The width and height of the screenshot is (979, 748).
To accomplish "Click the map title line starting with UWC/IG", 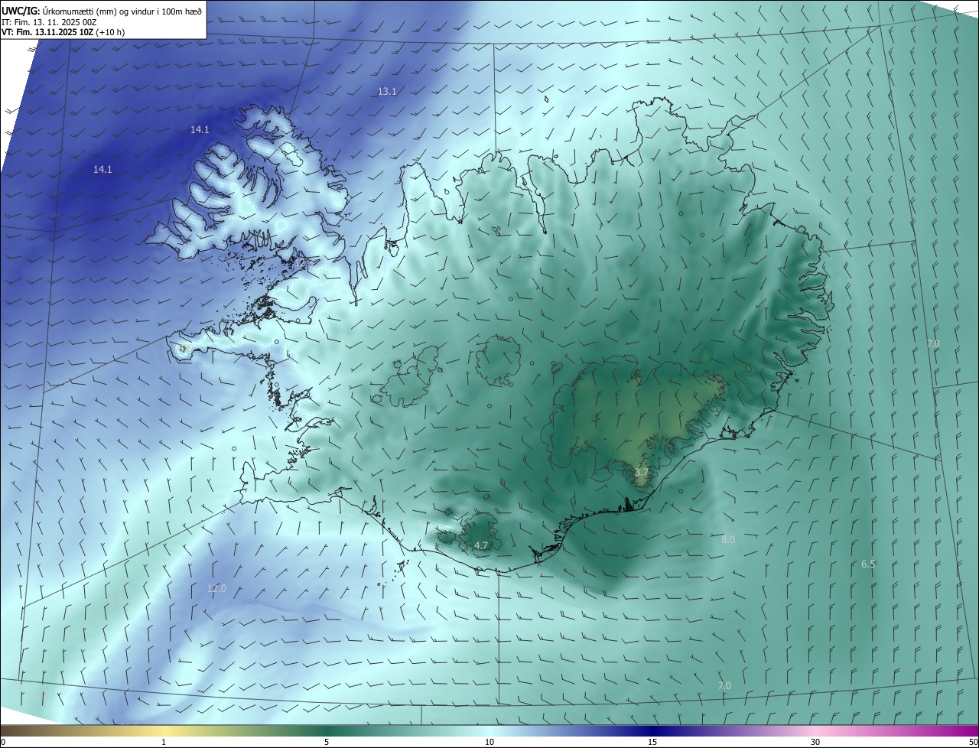I will (x=102, y=11).
